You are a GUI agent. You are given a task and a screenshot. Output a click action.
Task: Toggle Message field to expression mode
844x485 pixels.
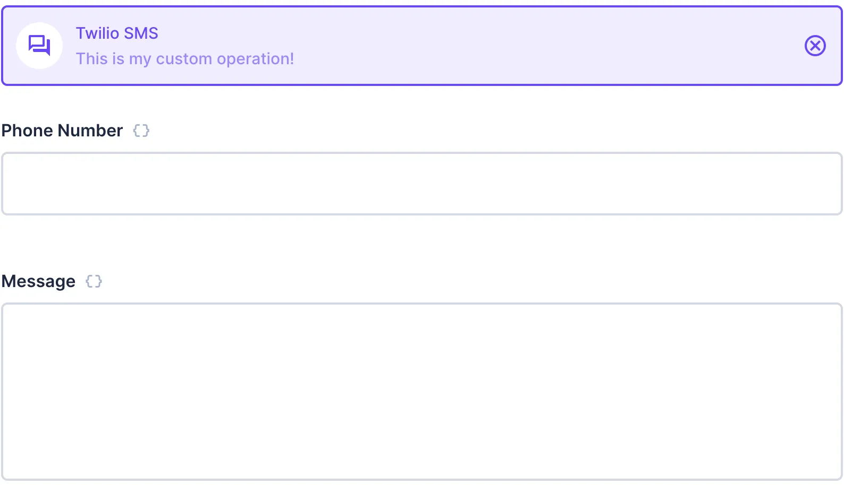[94, 281]
